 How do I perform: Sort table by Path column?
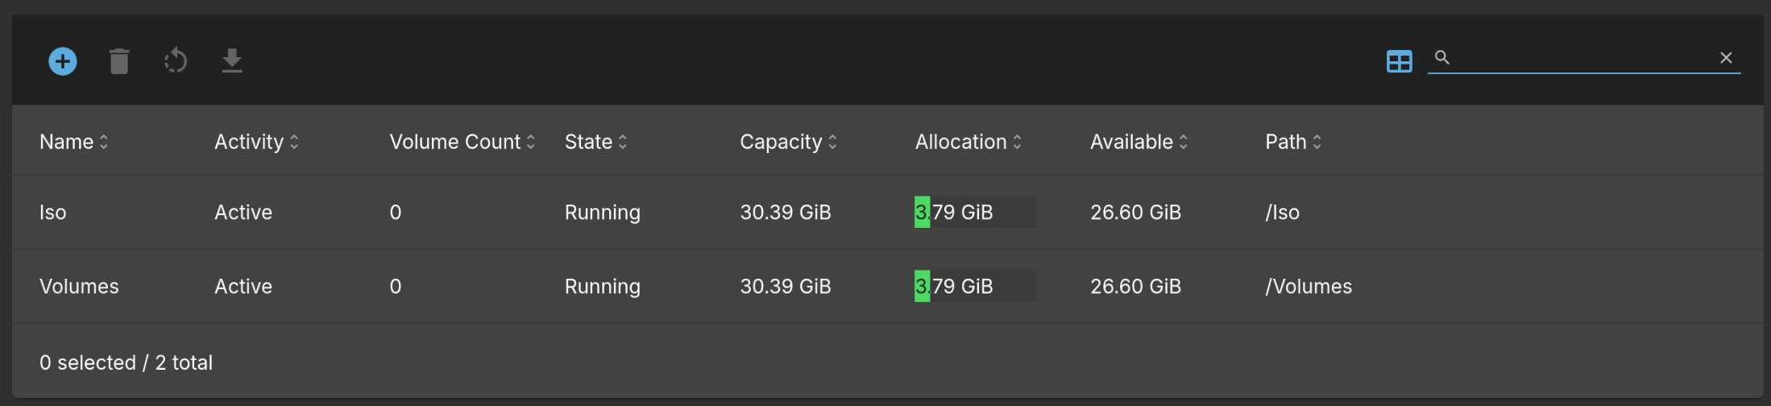(1293, 142)
